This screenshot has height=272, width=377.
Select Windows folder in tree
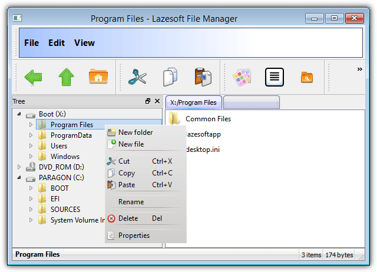65,156
